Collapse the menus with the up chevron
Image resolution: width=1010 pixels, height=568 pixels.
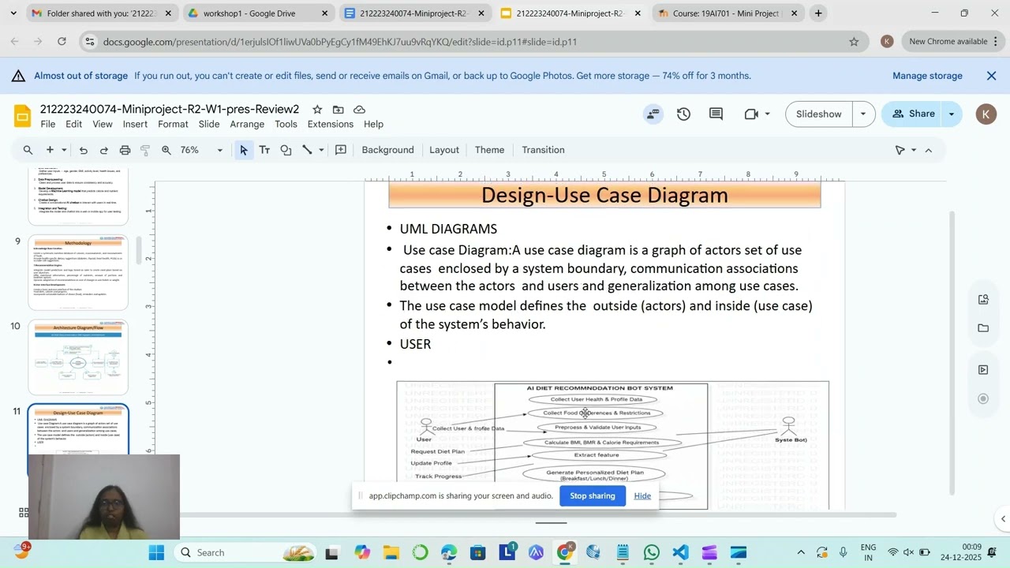(928, 150)
